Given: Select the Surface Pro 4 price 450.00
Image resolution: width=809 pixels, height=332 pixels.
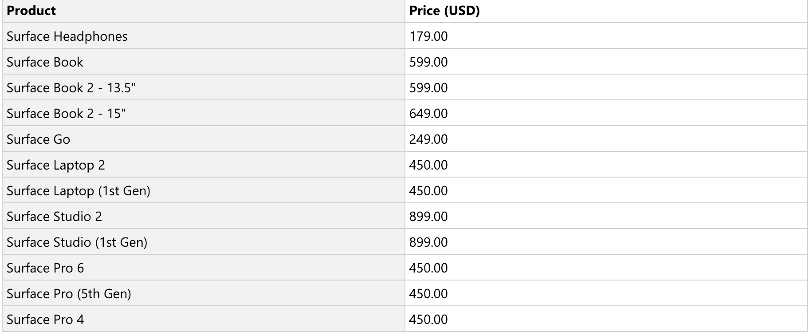Looking at the screenshot, I should [x=606, y=319].
